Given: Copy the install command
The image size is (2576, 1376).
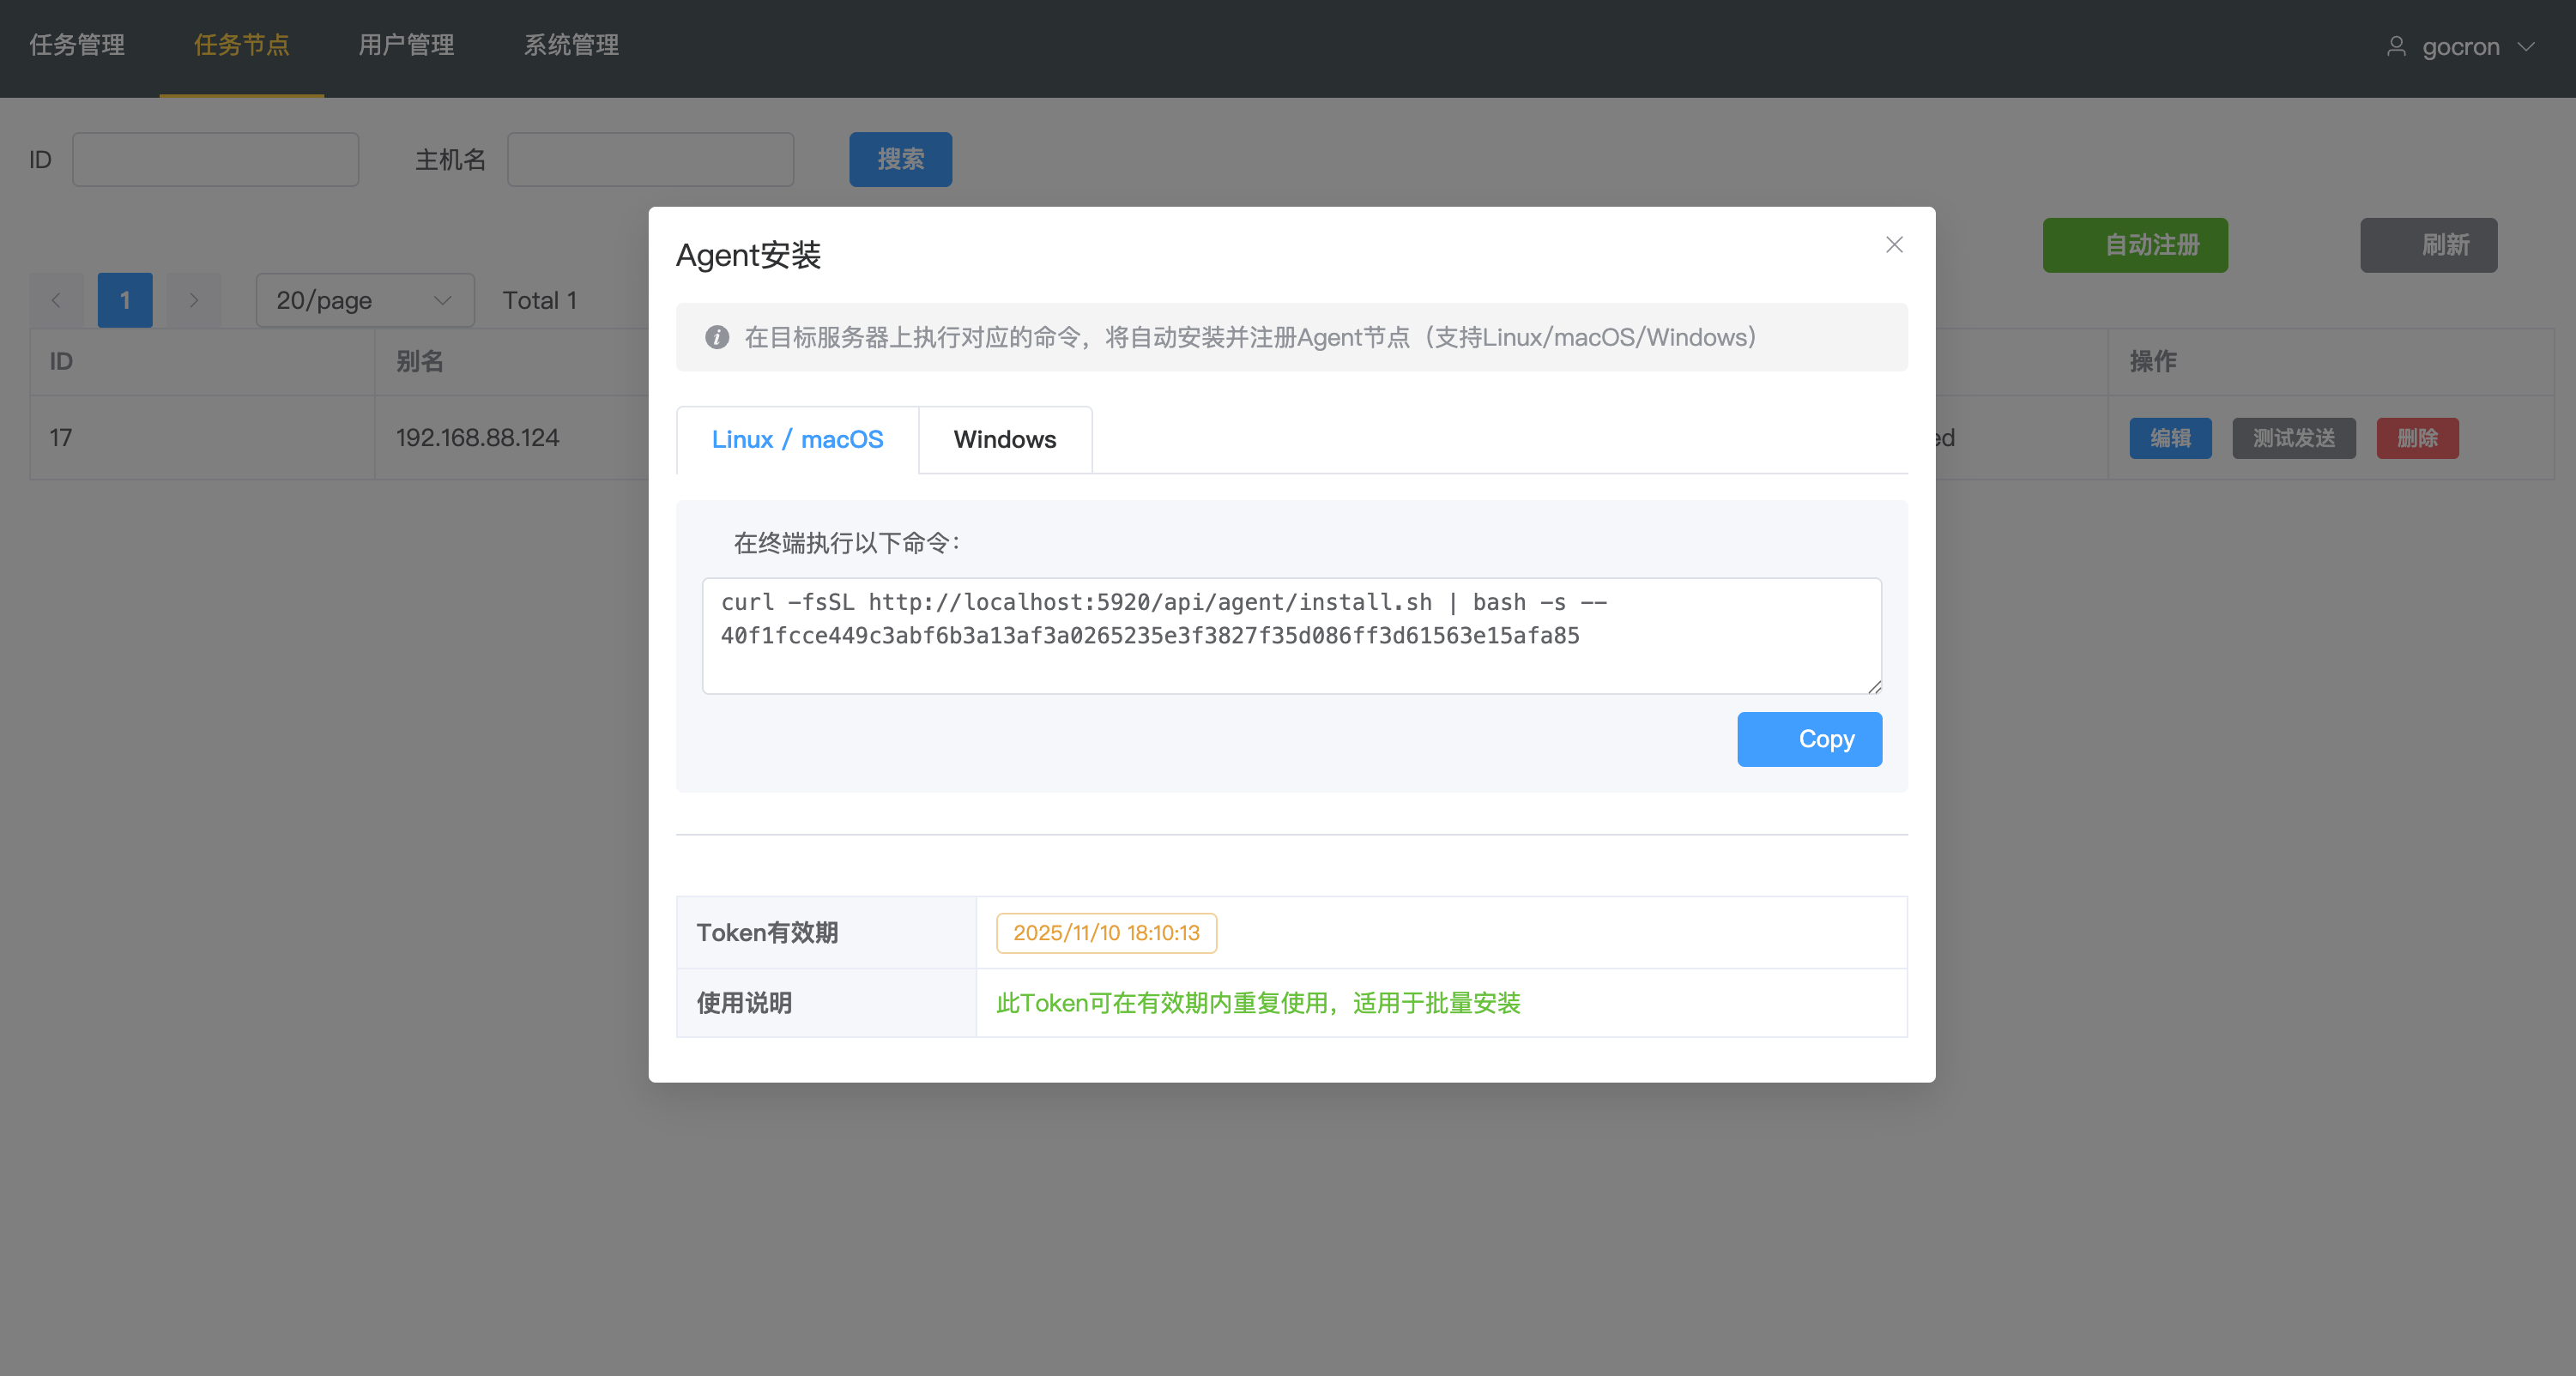Looking at the screenshot, I should [x=1809, y=739].
